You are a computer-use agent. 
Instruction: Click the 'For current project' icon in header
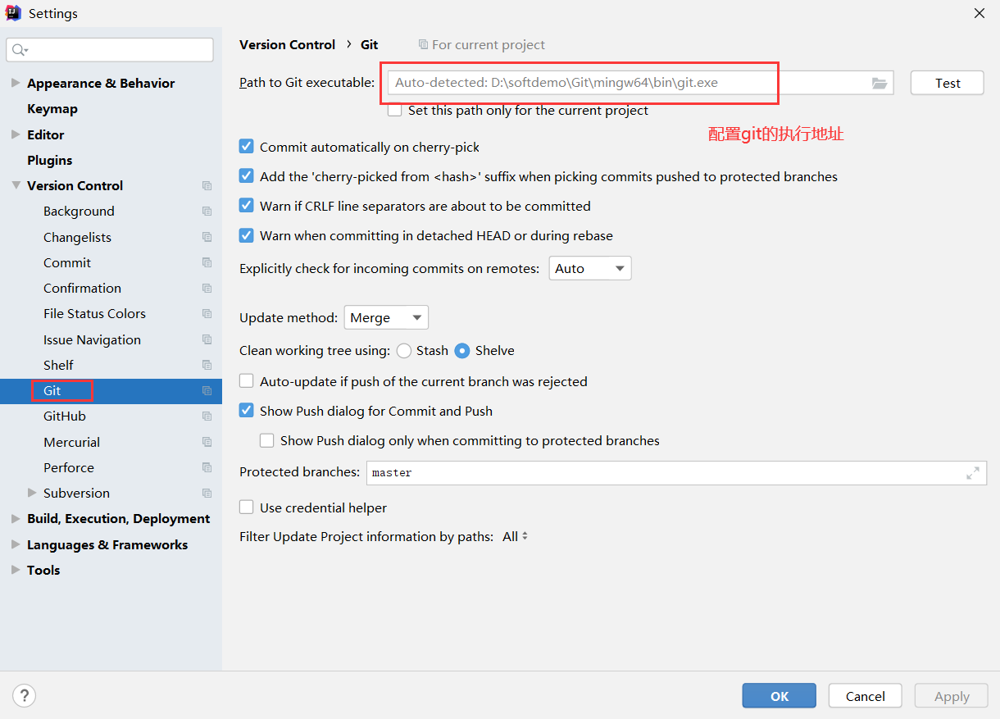point(423,44)
